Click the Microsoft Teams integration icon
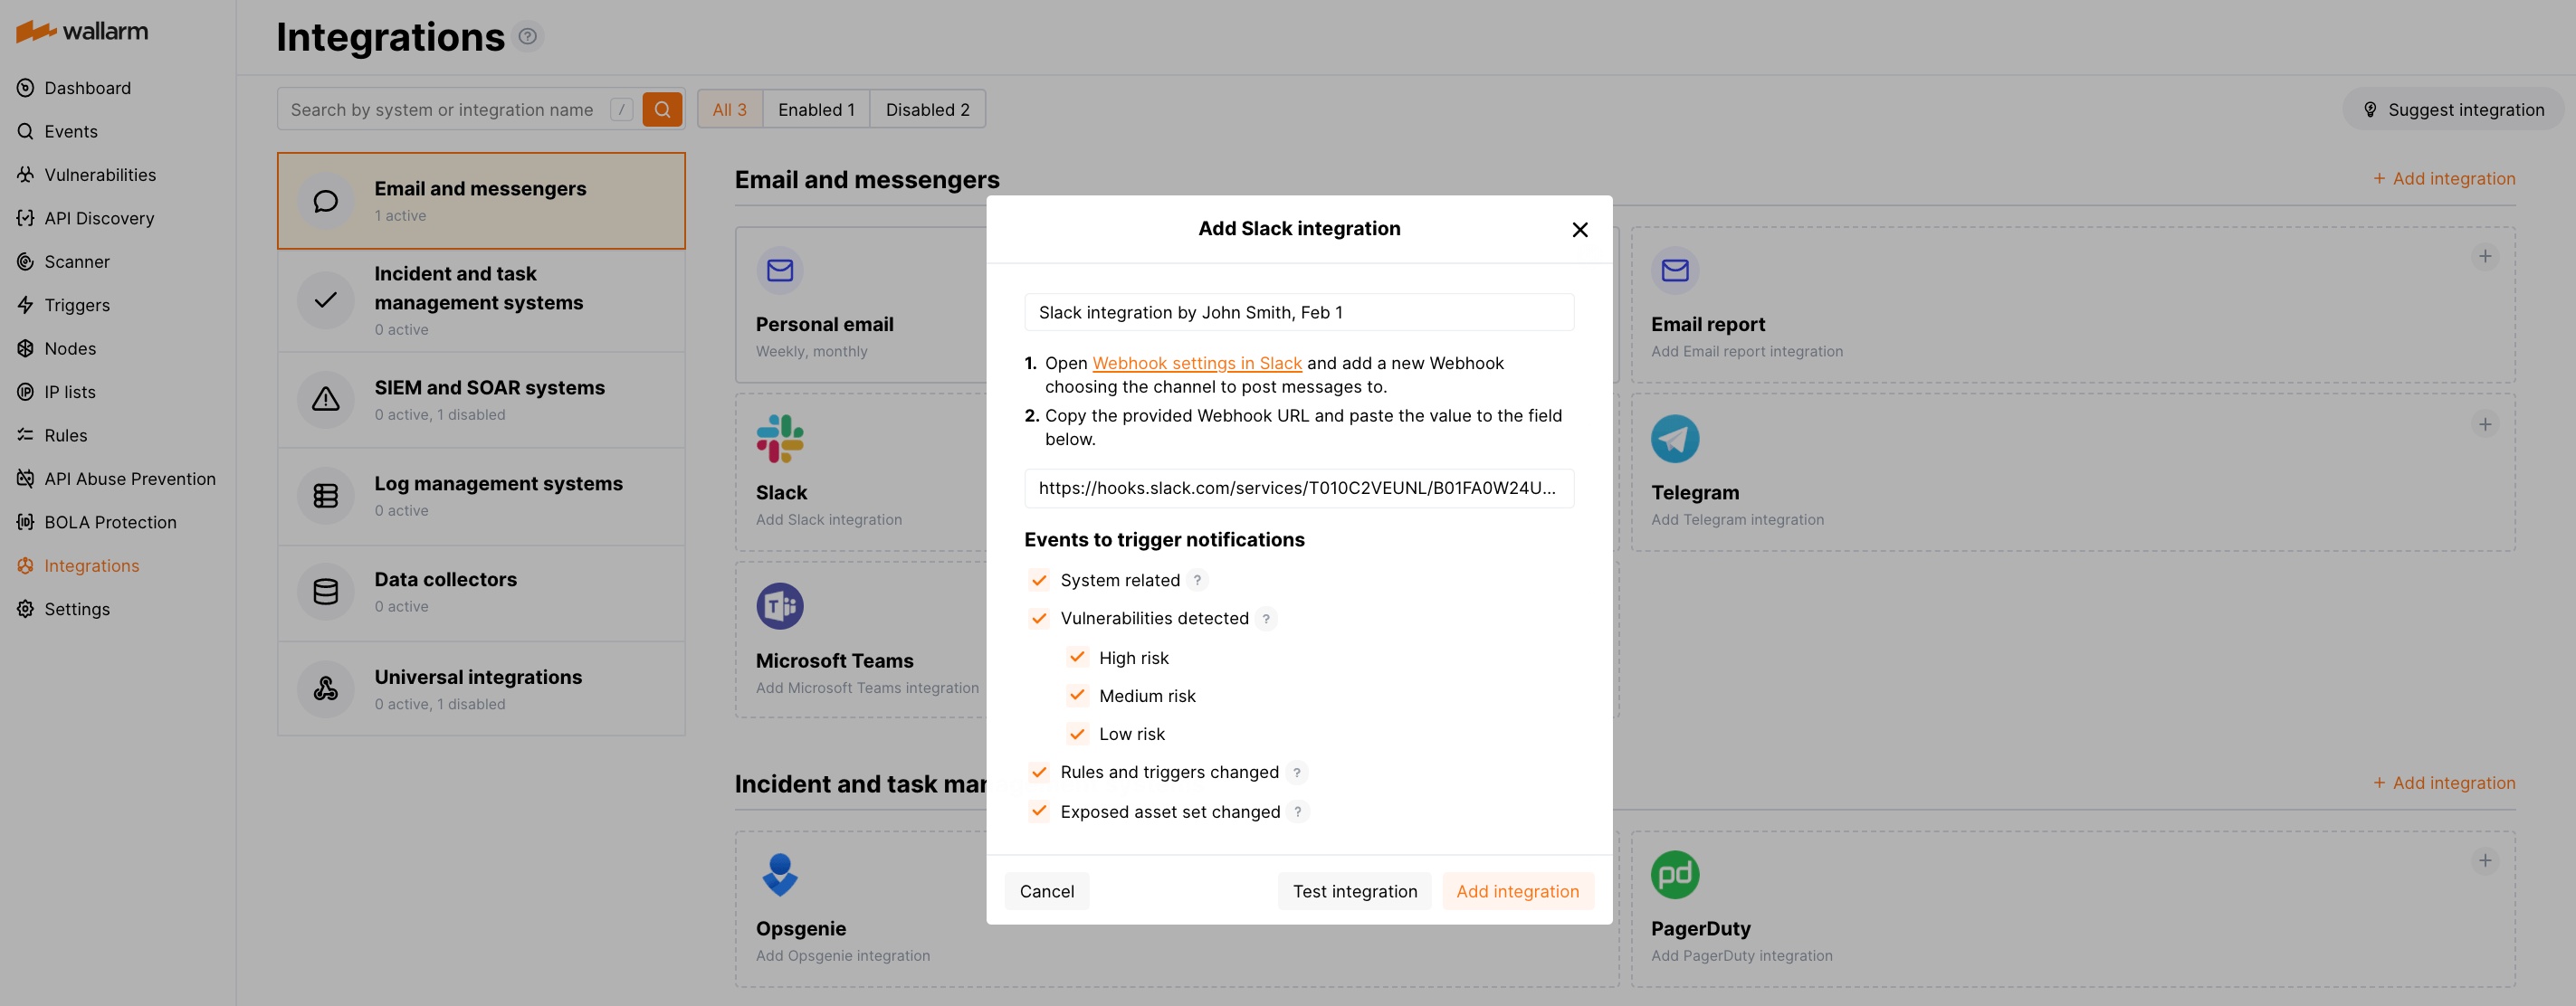The width and height of the screenshot is (2576, 1006). tap(780, 605)
